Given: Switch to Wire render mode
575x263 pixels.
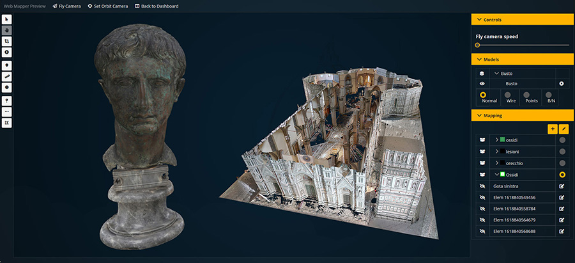Looking at the screenshot, I should [x=507, y=95].
